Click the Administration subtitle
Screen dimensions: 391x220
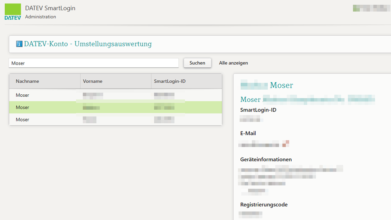(40, 17)
